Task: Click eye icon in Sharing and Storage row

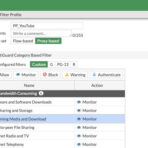Action: point(79,111)
